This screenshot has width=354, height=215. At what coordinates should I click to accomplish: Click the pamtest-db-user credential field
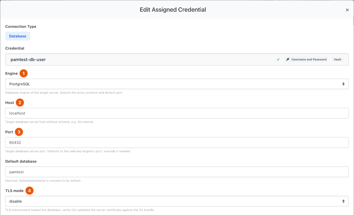177,59
